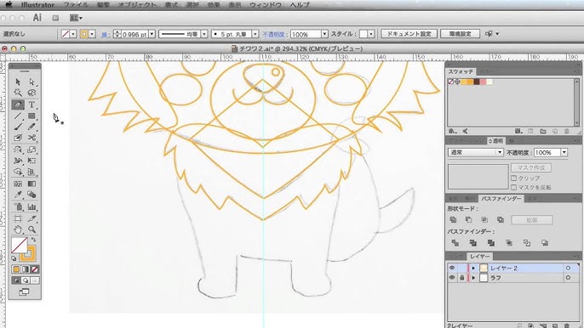The width and height of the screenshot is (584, 328).
Task: Select the Column Graph tool
Action: coord(32,206)
